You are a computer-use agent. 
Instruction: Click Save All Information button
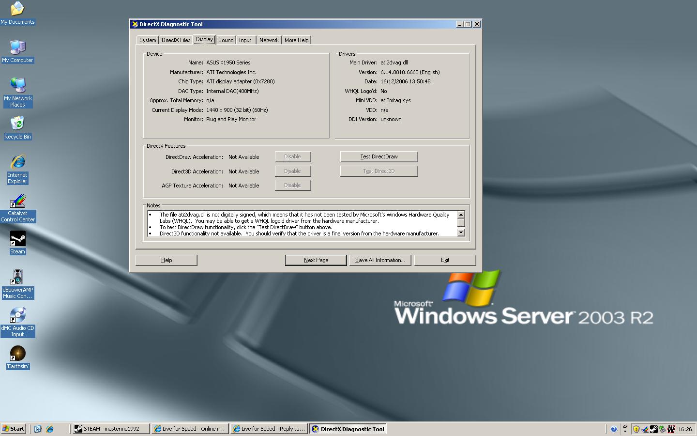pyautogui.click(x=380, y=260)
